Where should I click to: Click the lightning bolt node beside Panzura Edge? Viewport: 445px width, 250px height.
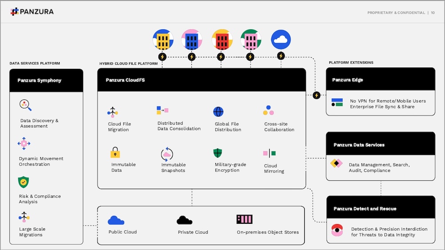coord(316,95)
